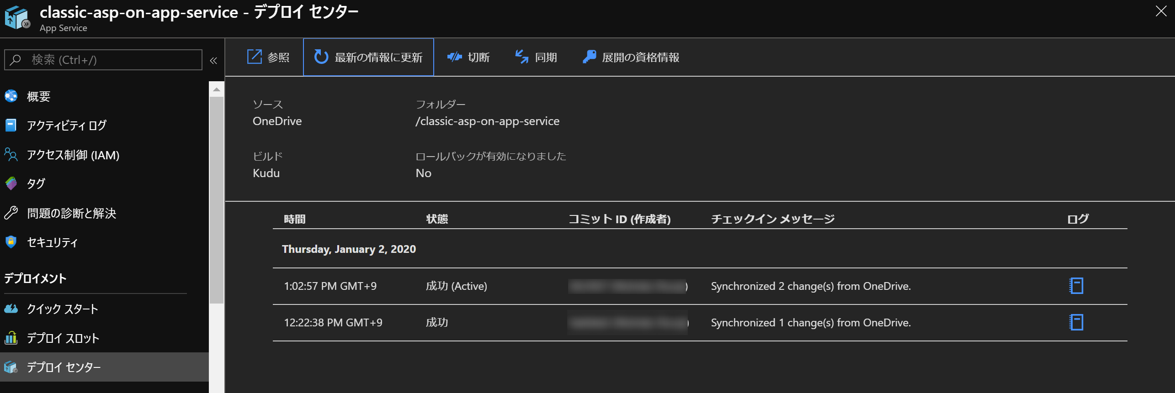The width and height of the screenshot is (1175, 393).
Task: Click Thursday, January 2, 2020 date row
Action: (349, 249)
